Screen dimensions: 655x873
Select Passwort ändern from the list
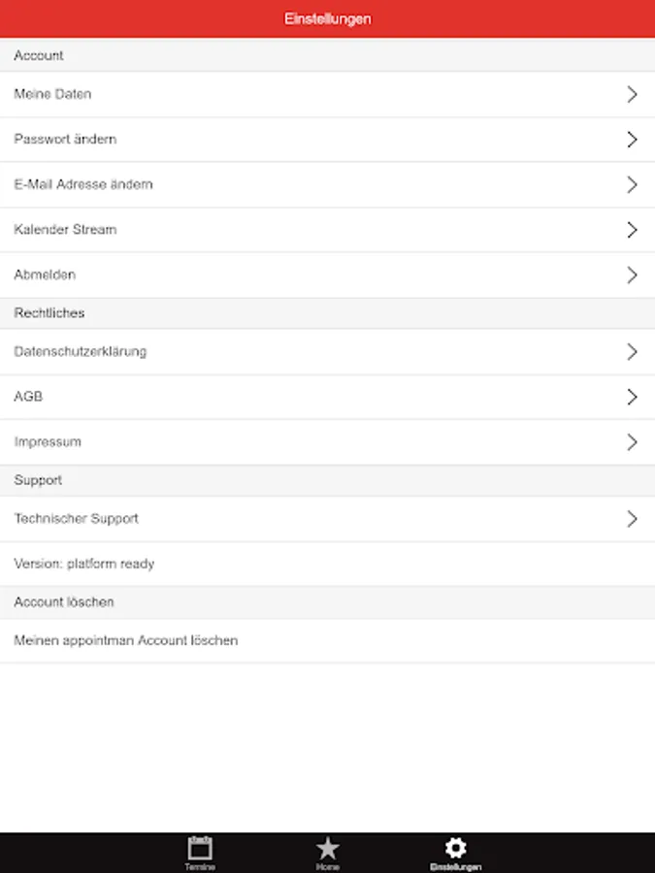tap(328, 139)
